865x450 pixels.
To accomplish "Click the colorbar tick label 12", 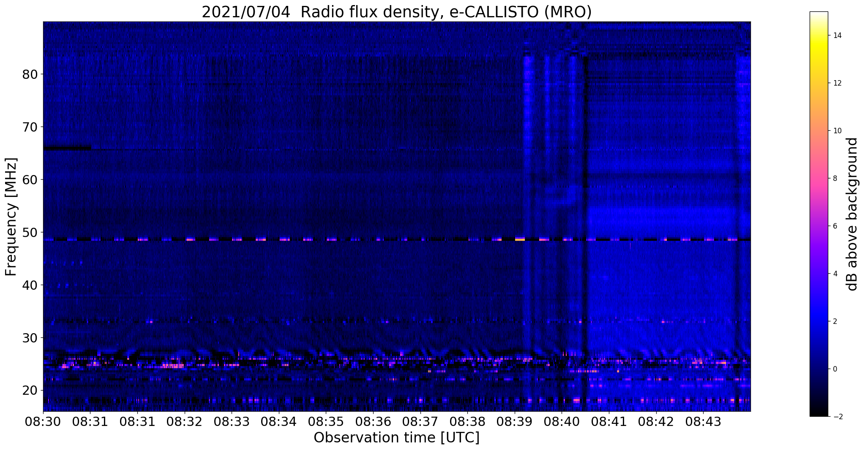I will pyautogui.click(x=837, y=83).
